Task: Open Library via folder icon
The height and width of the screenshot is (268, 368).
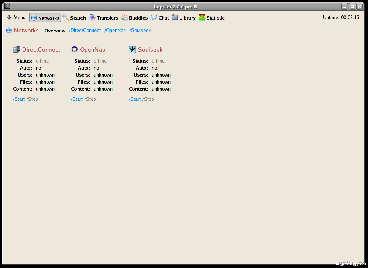Action: point(175,17)
